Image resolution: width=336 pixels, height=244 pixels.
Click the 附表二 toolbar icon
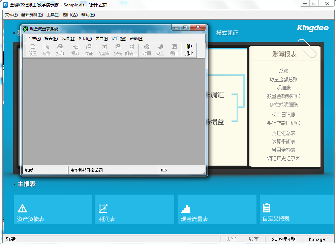click(x=131, y=50)
